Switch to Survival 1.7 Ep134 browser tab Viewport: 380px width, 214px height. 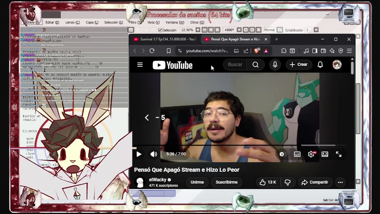tap(165, 39)
